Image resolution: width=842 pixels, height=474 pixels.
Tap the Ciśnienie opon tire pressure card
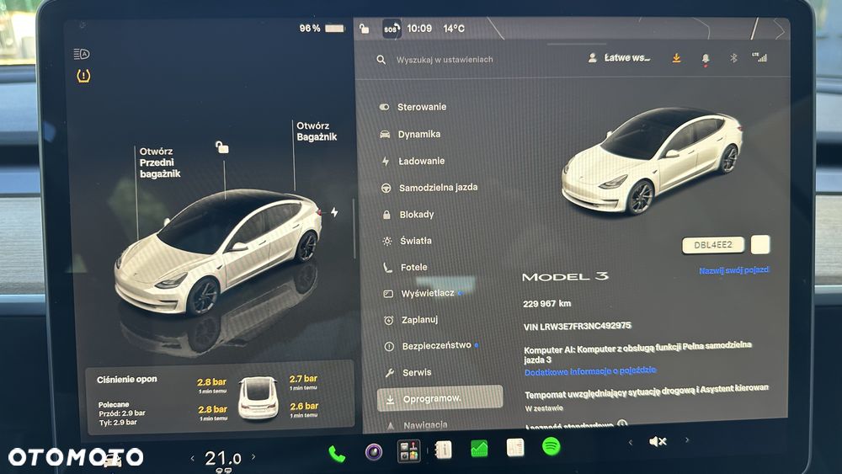pyautogui.click(x=220, y=397)
